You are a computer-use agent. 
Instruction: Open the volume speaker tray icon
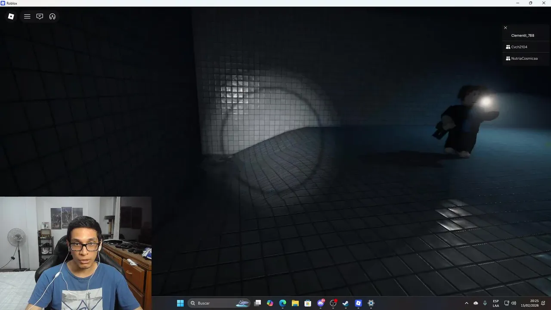click(x=514, y=303)
